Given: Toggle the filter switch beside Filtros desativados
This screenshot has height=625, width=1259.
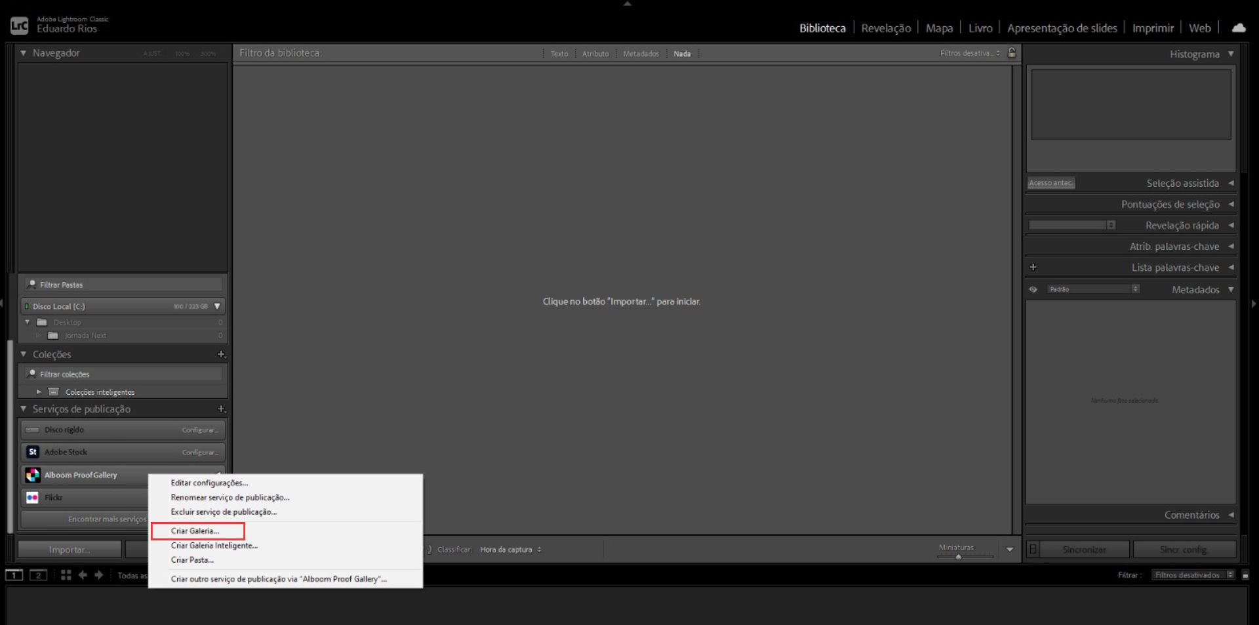Looking at the screenshot, I should point(1245,575).
